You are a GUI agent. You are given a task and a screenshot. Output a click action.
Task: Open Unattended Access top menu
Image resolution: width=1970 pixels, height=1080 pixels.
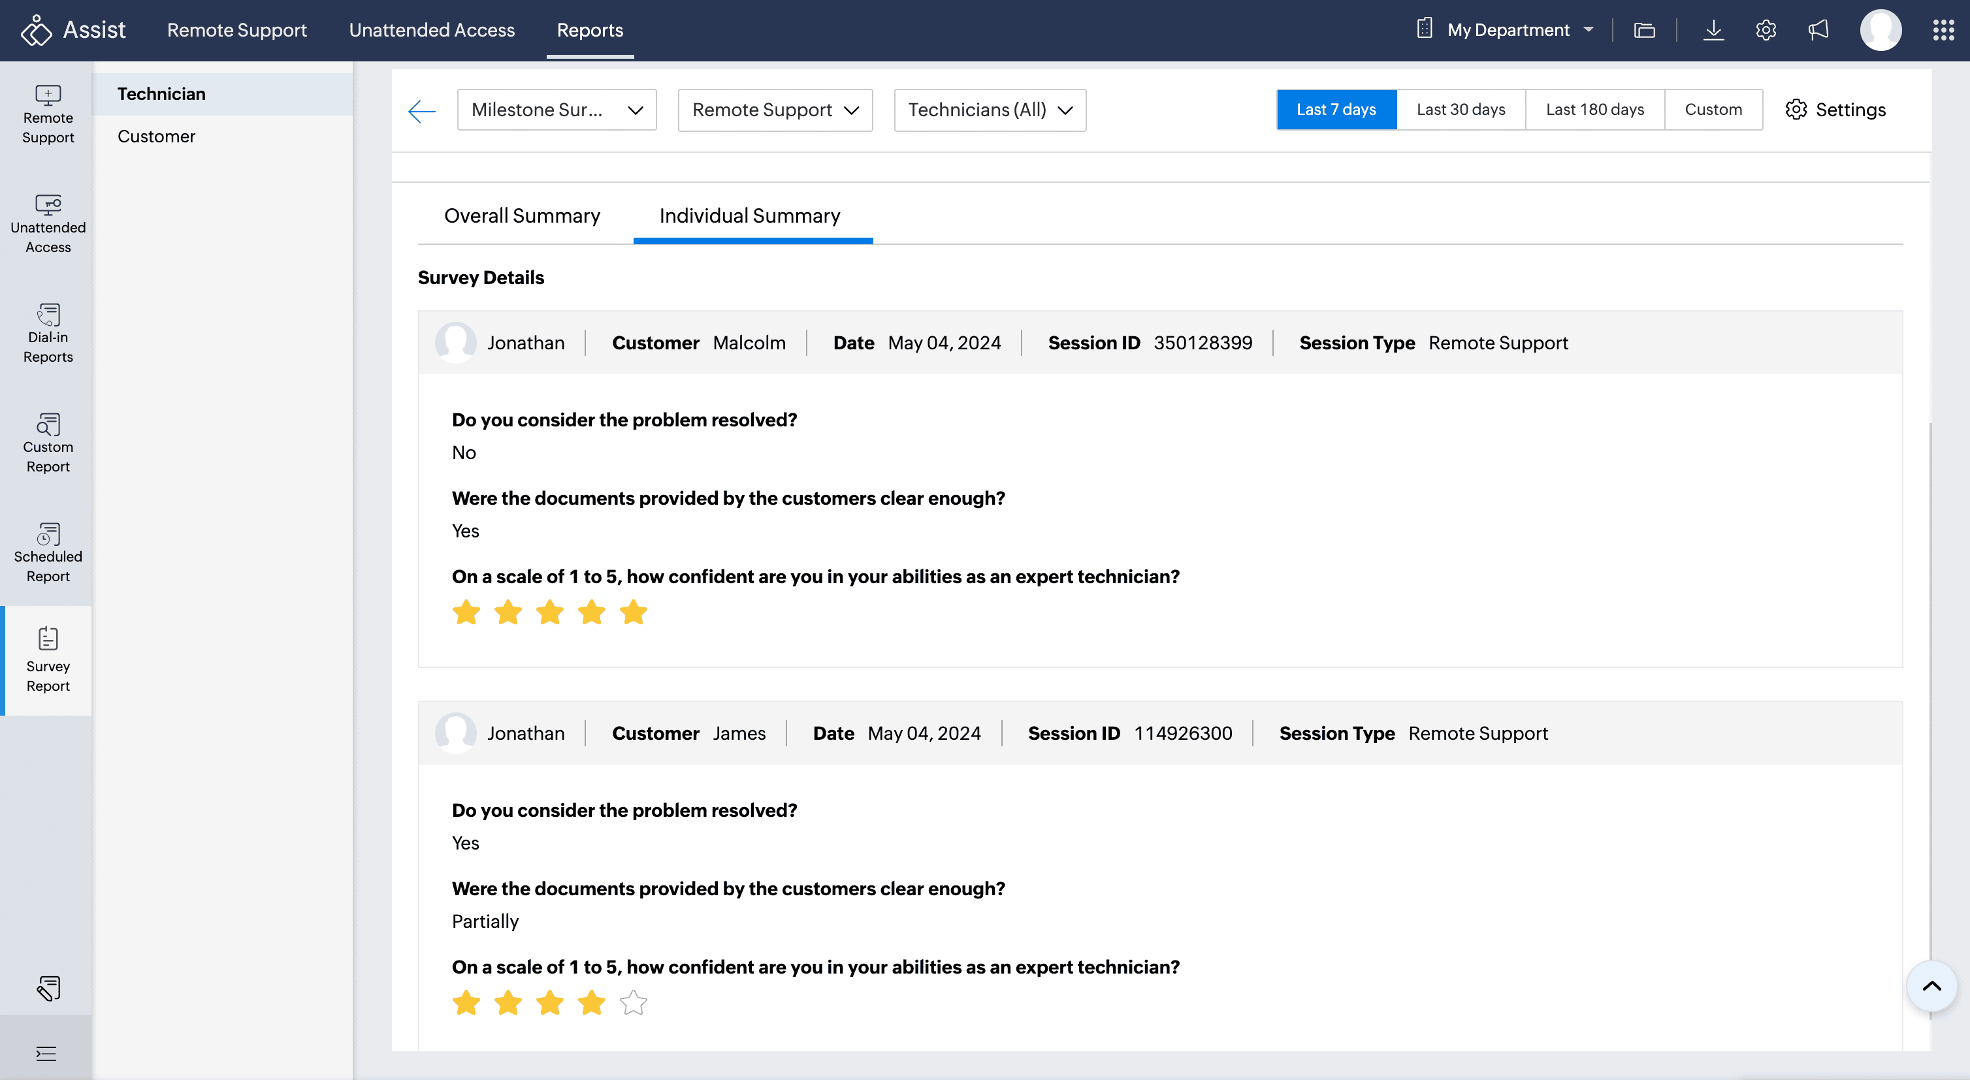tap(431, 30)
